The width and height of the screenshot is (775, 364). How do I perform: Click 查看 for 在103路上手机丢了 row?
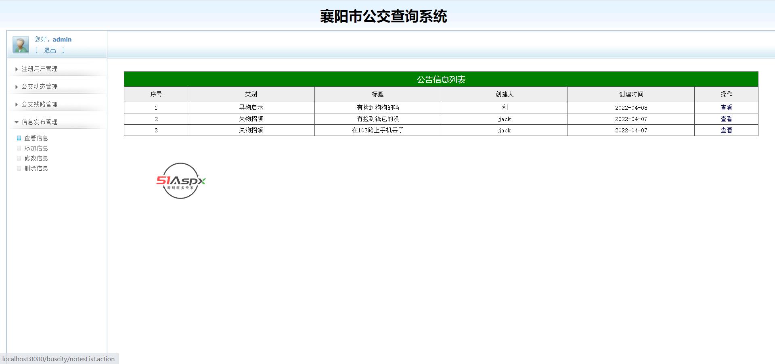click(726, 130)
